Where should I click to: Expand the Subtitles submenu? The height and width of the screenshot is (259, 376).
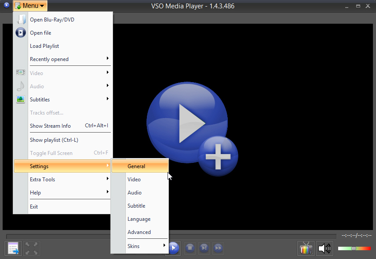click(x=63, y=100)
